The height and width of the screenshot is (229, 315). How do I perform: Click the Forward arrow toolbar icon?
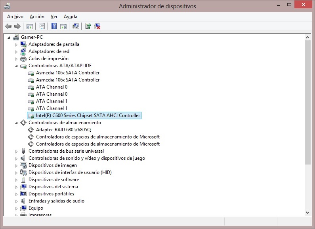[17, 26]
